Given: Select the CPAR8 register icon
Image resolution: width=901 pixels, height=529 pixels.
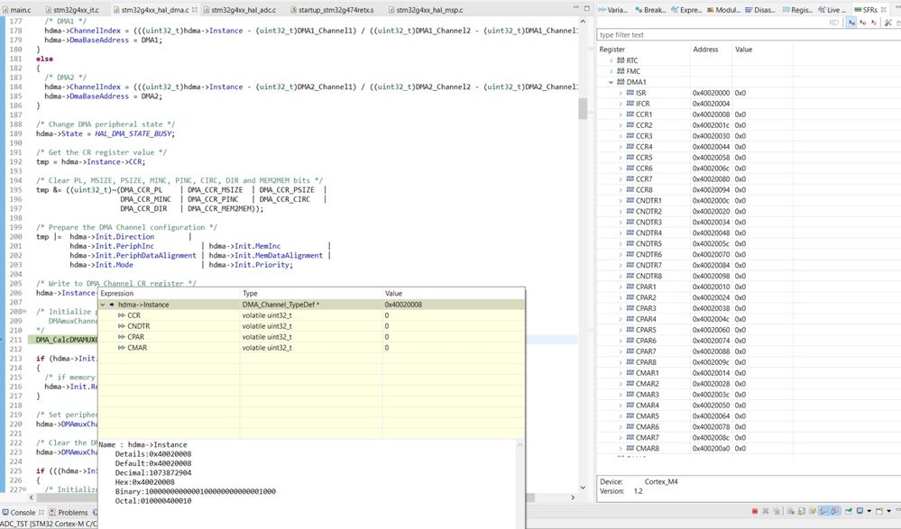Looking at the screenshot, I should point(630,362).
